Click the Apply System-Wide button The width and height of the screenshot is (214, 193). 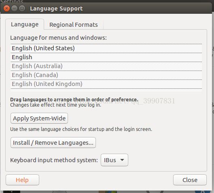tap(39, 118)
